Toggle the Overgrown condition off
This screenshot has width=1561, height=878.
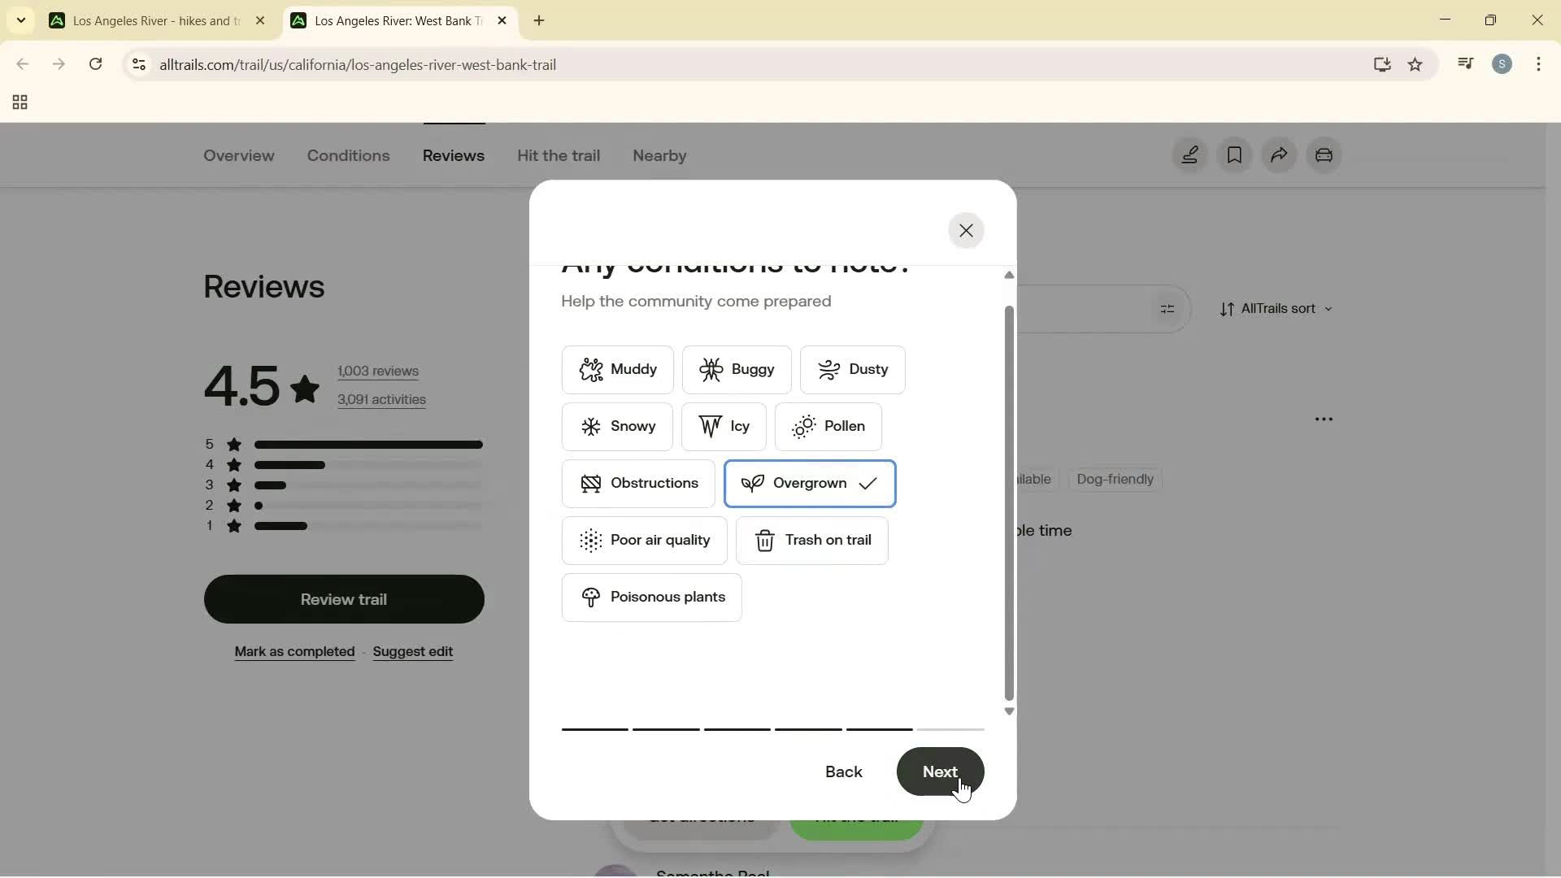click(x=810, y=483)
